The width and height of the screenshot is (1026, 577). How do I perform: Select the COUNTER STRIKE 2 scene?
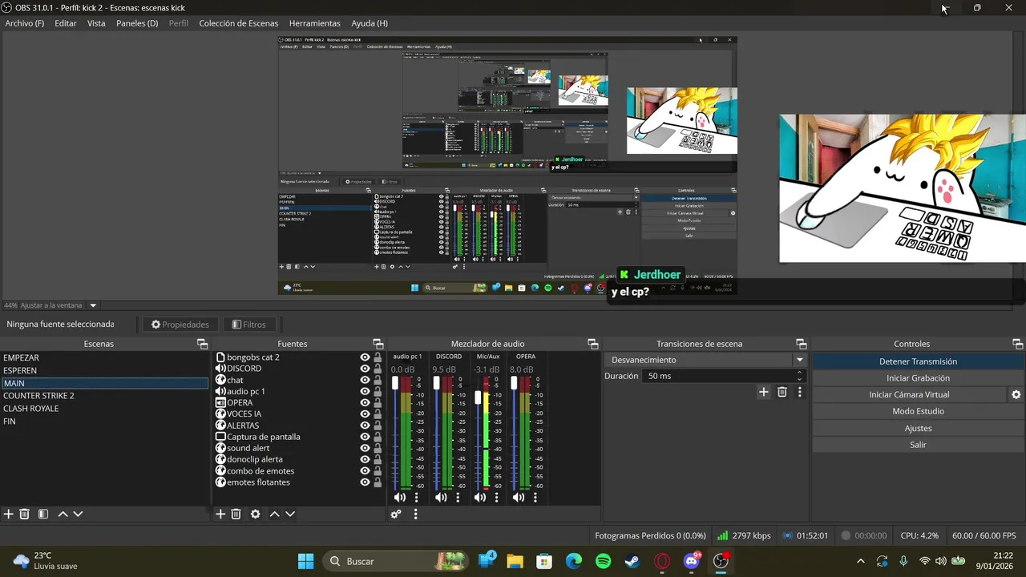pos(104,396)
